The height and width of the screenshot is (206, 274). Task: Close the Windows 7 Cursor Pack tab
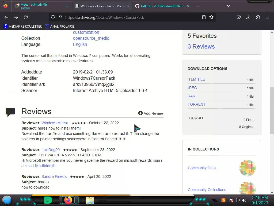point(128,6)
